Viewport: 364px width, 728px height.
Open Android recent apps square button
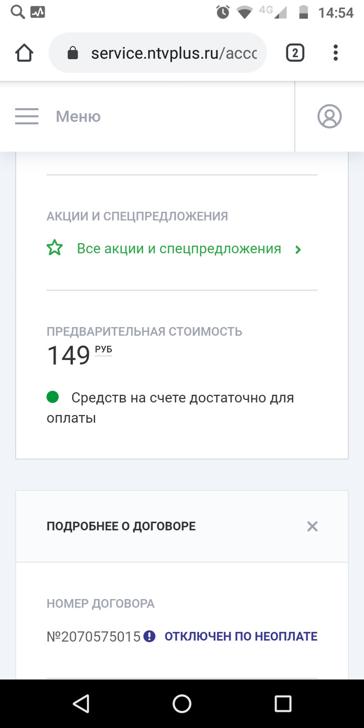[283, 704]
